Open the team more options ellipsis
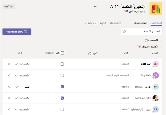Image resolution: width=166 pixels, height=115 pixels. (x=96, y=7)
